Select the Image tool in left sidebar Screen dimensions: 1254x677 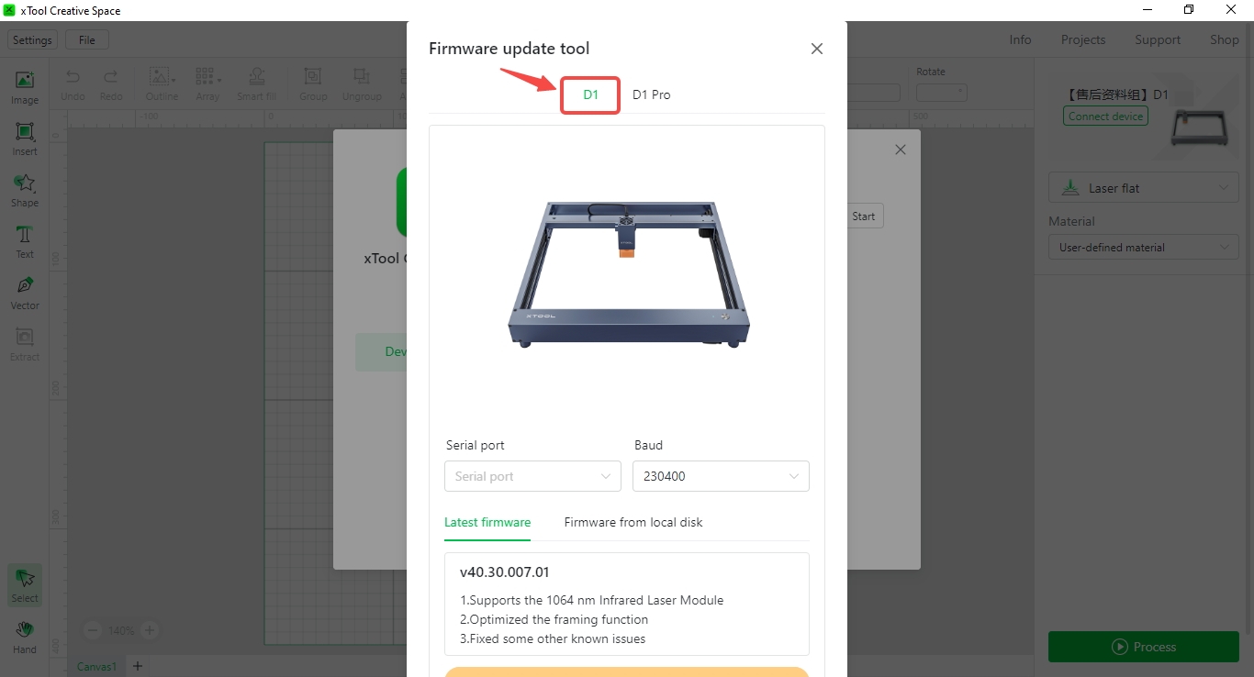click(x=25, y=87)
